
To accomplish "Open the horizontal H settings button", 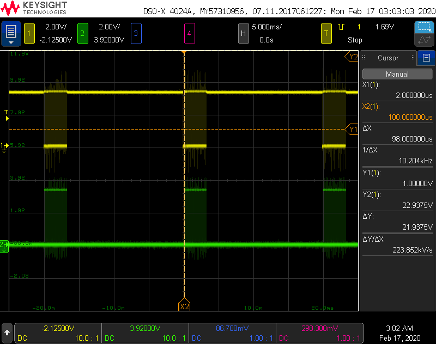I will [243, 34].
